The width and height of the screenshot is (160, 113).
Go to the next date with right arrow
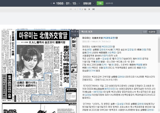click(x=79, y=3)
